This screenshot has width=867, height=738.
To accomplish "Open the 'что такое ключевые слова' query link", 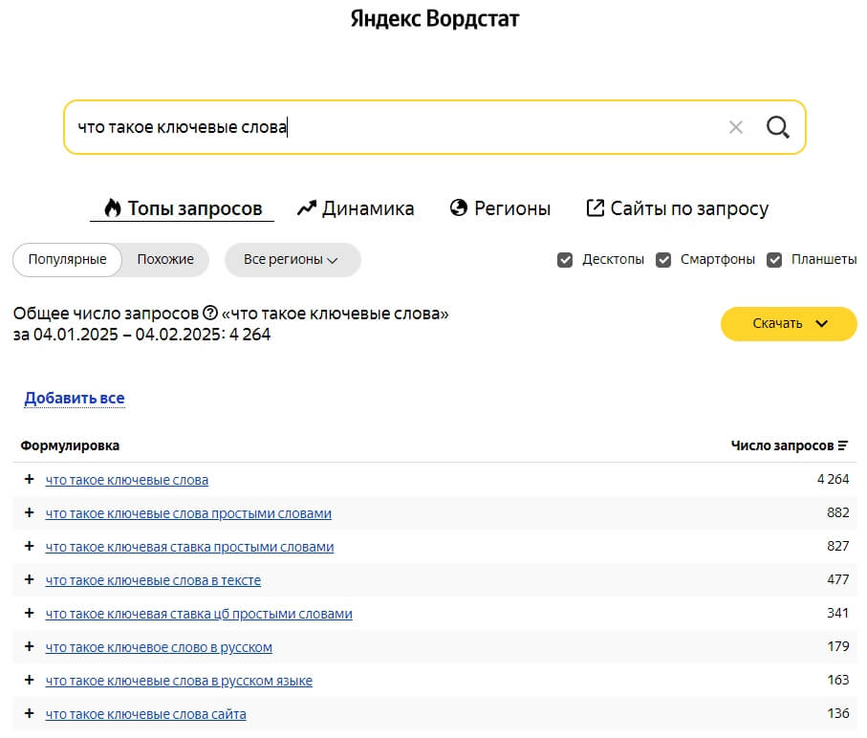I will [x=126, y=480].
